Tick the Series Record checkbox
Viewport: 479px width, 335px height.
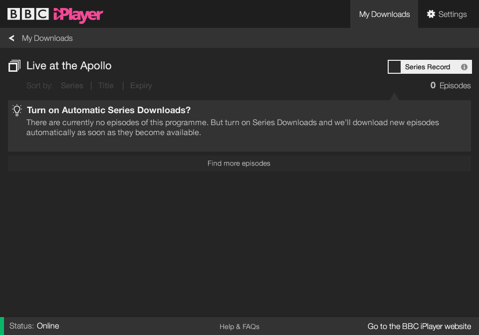tap(394, 67)
